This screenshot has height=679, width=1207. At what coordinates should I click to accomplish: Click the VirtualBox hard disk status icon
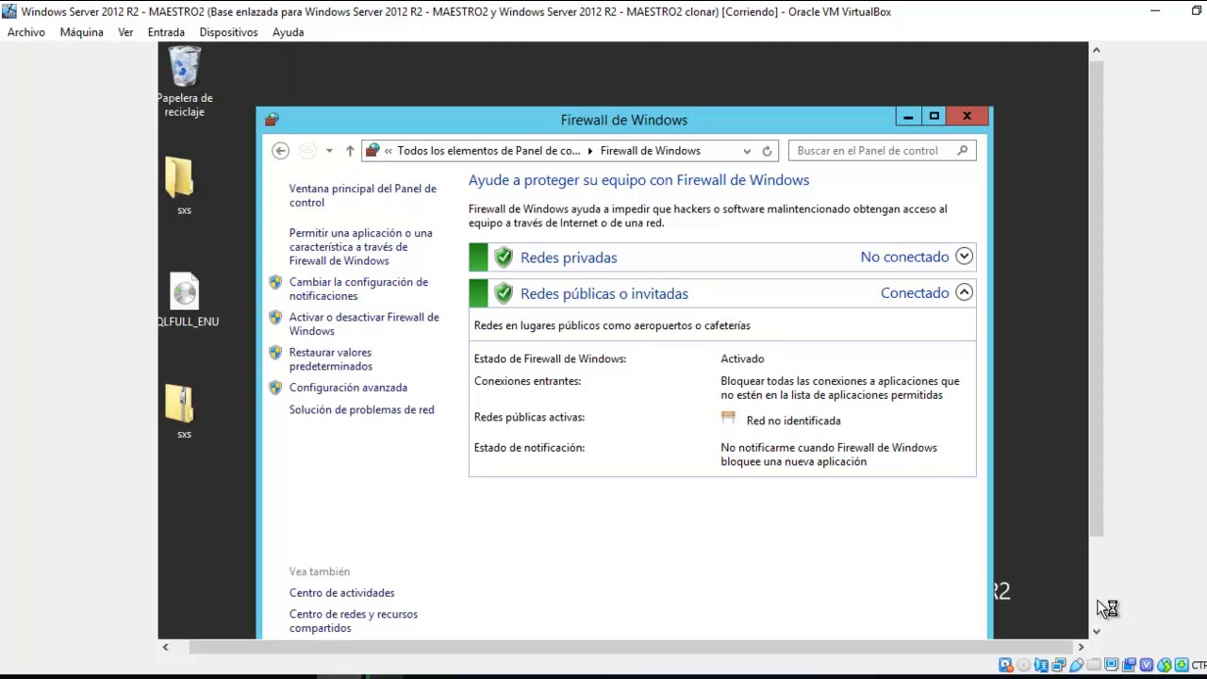pyautogui.click(x=1005, y=665)
